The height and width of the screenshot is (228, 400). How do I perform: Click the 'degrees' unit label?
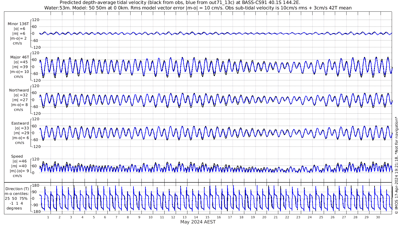tap(15, 208)
